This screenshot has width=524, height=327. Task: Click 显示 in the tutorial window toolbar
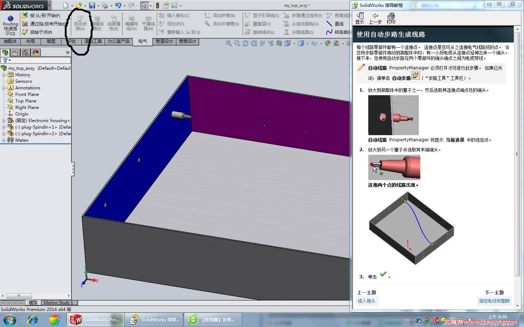(x=360, y=18)
